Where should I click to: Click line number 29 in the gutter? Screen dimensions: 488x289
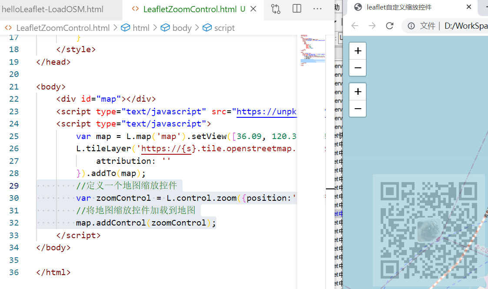pyautogui.click(x=14, y=186)
